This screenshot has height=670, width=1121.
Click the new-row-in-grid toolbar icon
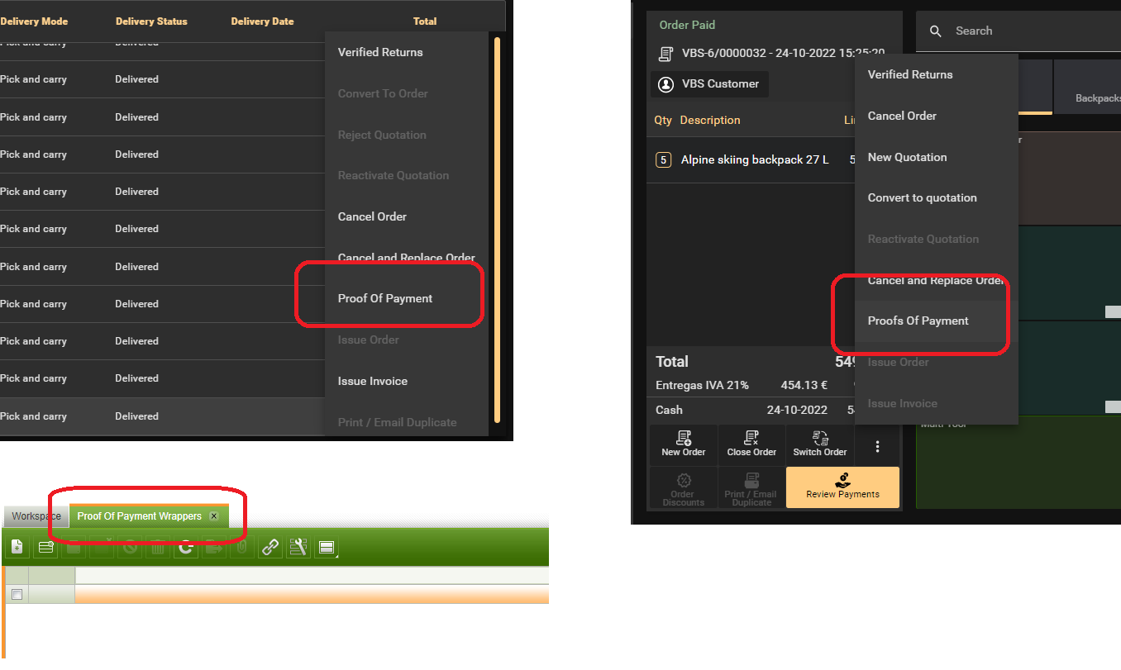click(46, 547)
